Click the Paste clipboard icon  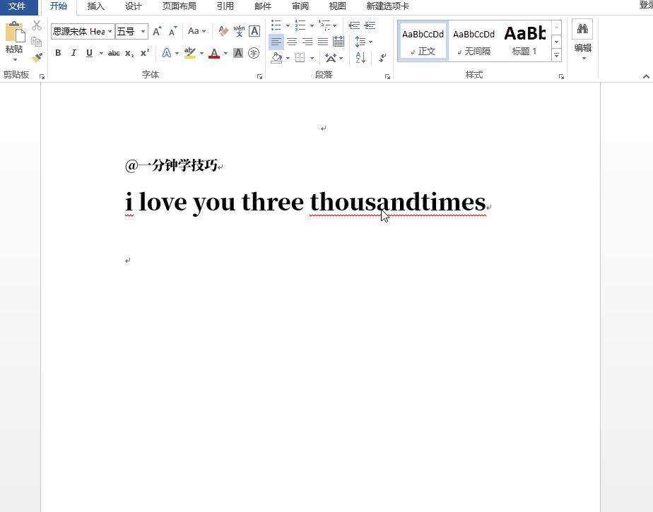(x=14, y=32)
